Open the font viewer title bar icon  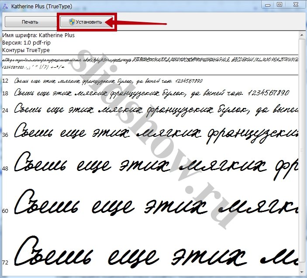[5, 5]
